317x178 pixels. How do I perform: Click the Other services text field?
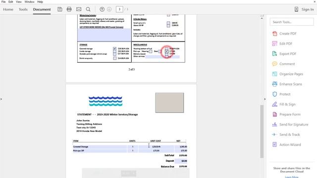pyautogui.click(x=162, y=57)
